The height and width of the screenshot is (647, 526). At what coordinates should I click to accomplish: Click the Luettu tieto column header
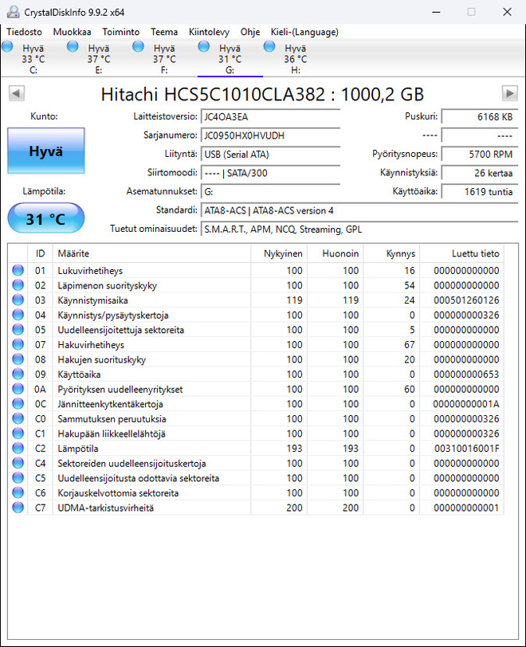point(461,253)
